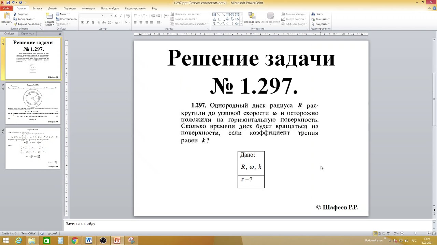The image size is (437, 245).
Task: Toggle text shadow (S) formatting
Action: pyautogui.click(x=98, y=22)
